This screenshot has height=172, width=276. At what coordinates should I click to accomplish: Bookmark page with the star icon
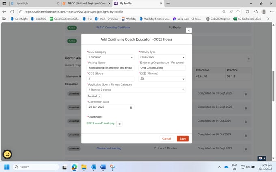238,12
